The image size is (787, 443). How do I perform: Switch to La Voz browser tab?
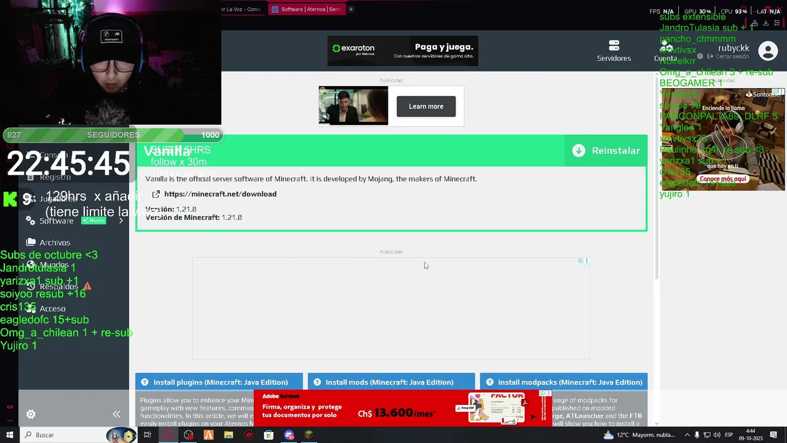point(243,9)
